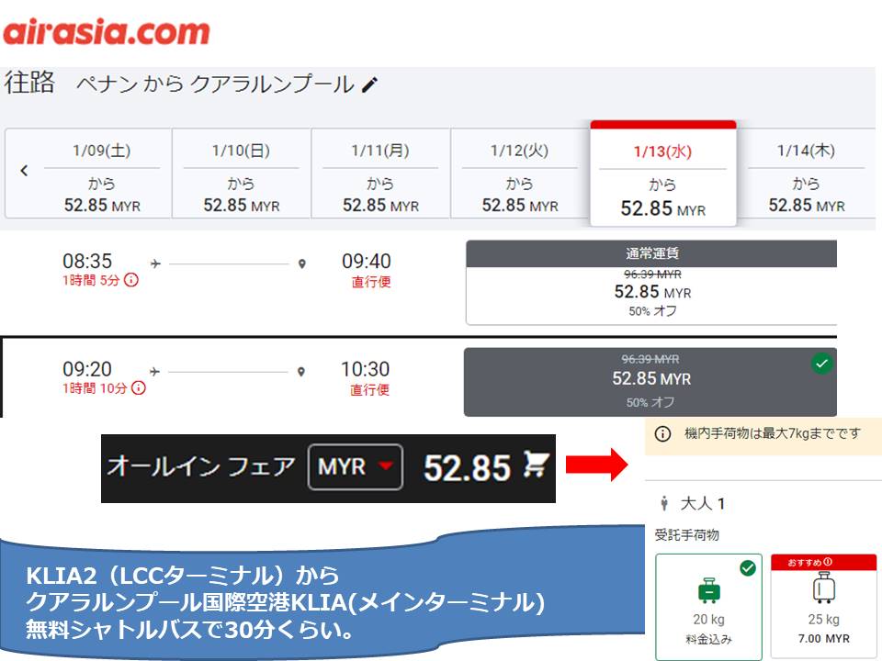Click 直行便 label under 09:40

370,282
